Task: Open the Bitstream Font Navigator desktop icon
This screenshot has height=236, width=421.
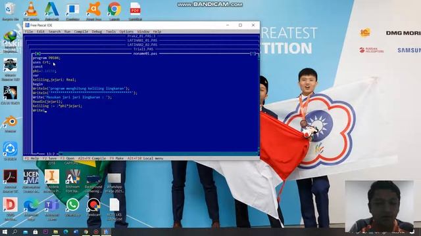Action: 73,181
